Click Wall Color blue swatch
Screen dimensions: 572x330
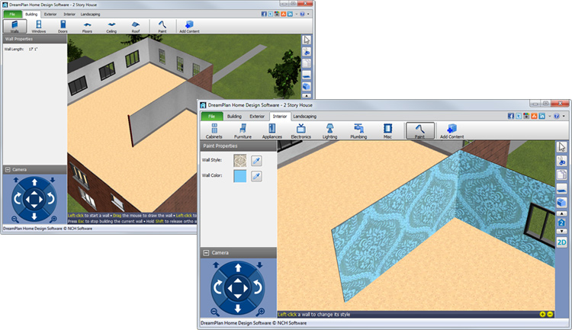click(239, 176)
